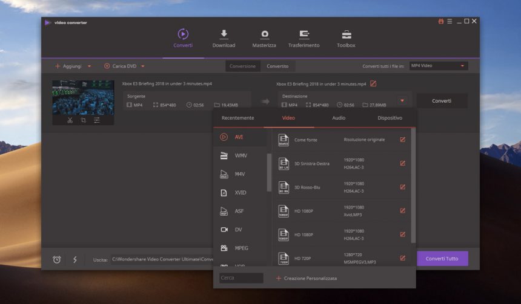Choose the HD 720P preset row

coord(342,257)
